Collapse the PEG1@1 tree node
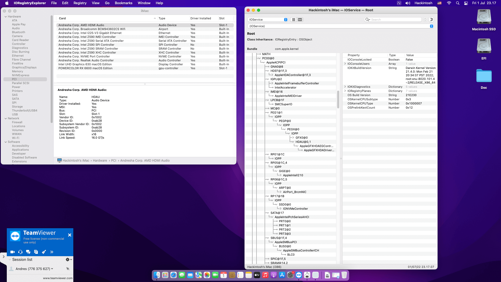This screenshot has height=282, width=501. pyautogui.click(x=267, y=113)
